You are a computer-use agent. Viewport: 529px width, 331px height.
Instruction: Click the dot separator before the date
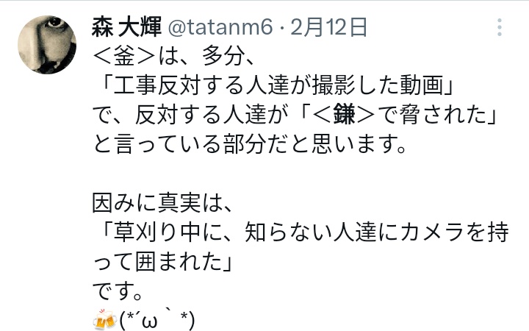[x=282, y=29]
